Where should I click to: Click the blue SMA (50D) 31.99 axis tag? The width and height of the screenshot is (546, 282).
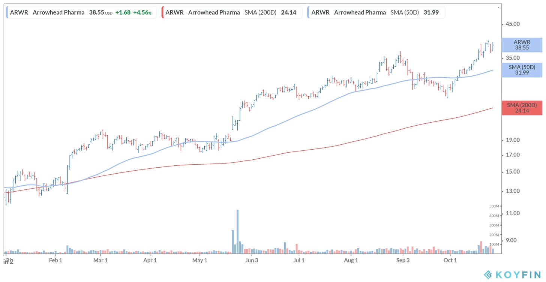pos(522,70)
